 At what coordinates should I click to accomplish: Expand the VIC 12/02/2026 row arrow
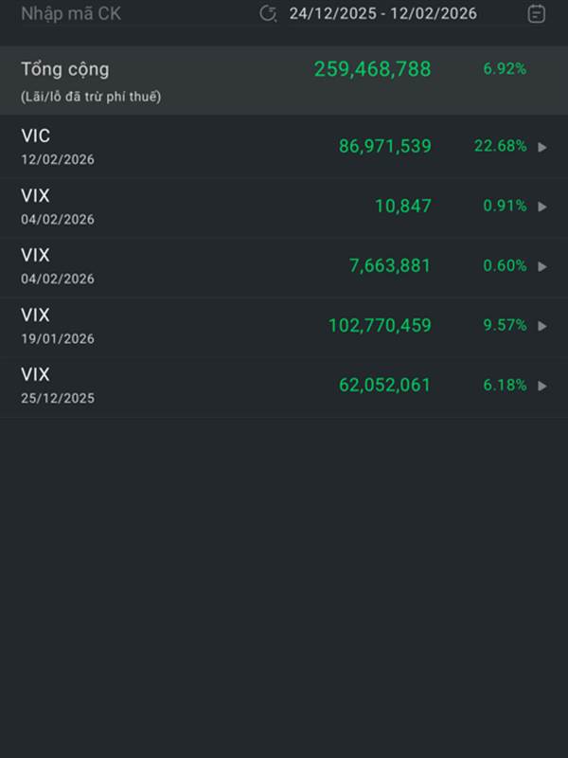click(x=542, y=147)
